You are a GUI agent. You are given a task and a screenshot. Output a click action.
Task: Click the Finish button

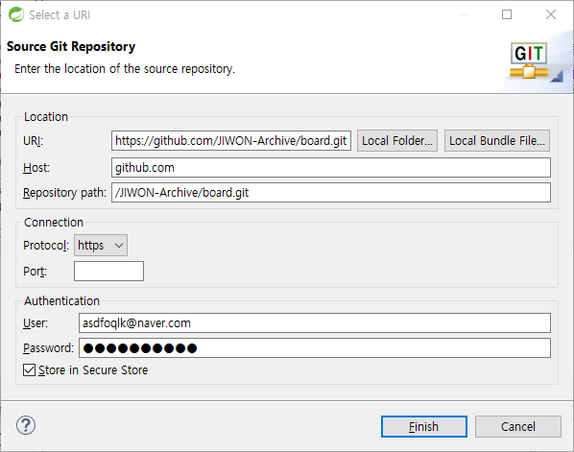pyautogui.click(x=424, y=426)
